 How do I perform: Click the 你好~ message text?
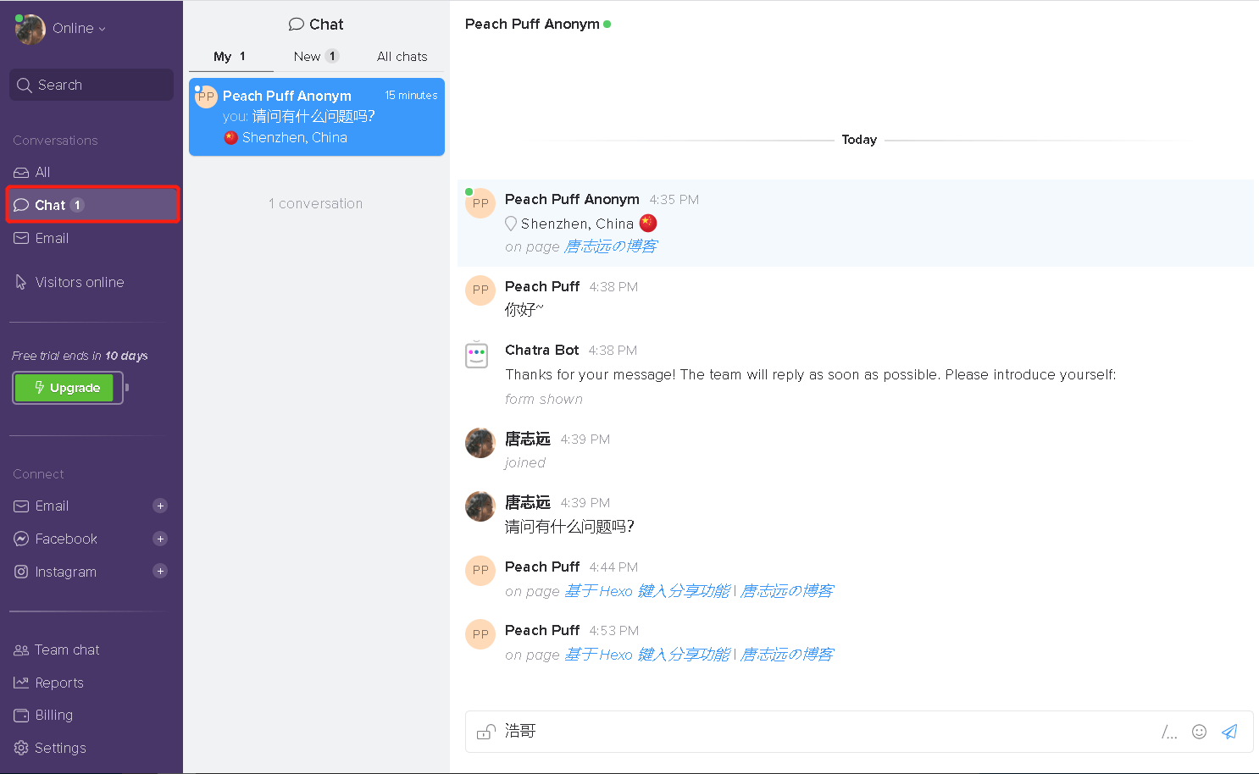point(524,310)
